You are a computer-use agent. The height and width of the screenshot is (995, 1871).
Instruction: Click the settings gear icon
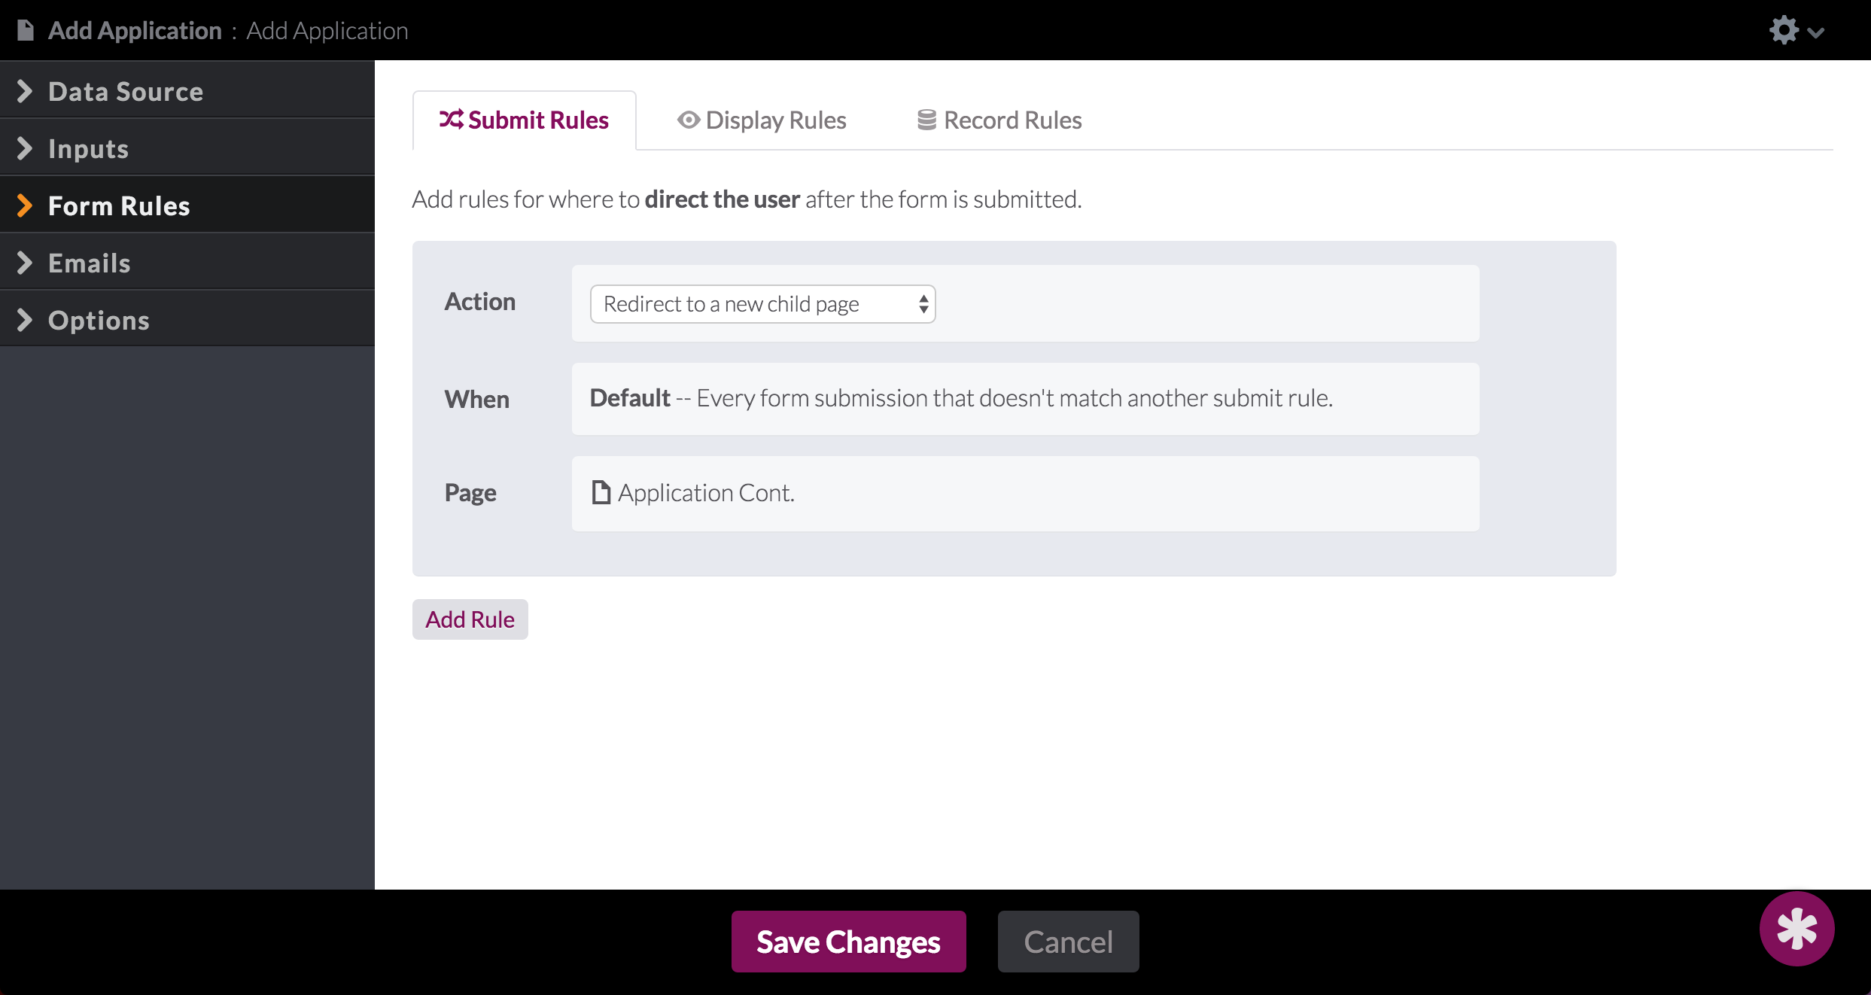[x=1784, y=31]
